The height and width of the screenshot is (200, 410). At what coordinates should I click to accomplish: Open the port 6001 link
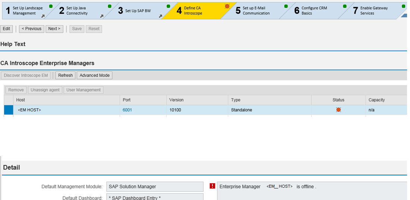pos(127,110)
